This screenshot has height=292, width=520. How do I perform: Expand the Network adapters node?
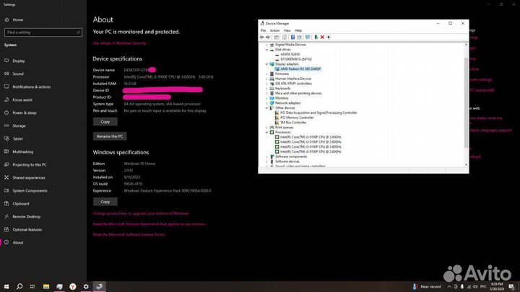[266, 103]
